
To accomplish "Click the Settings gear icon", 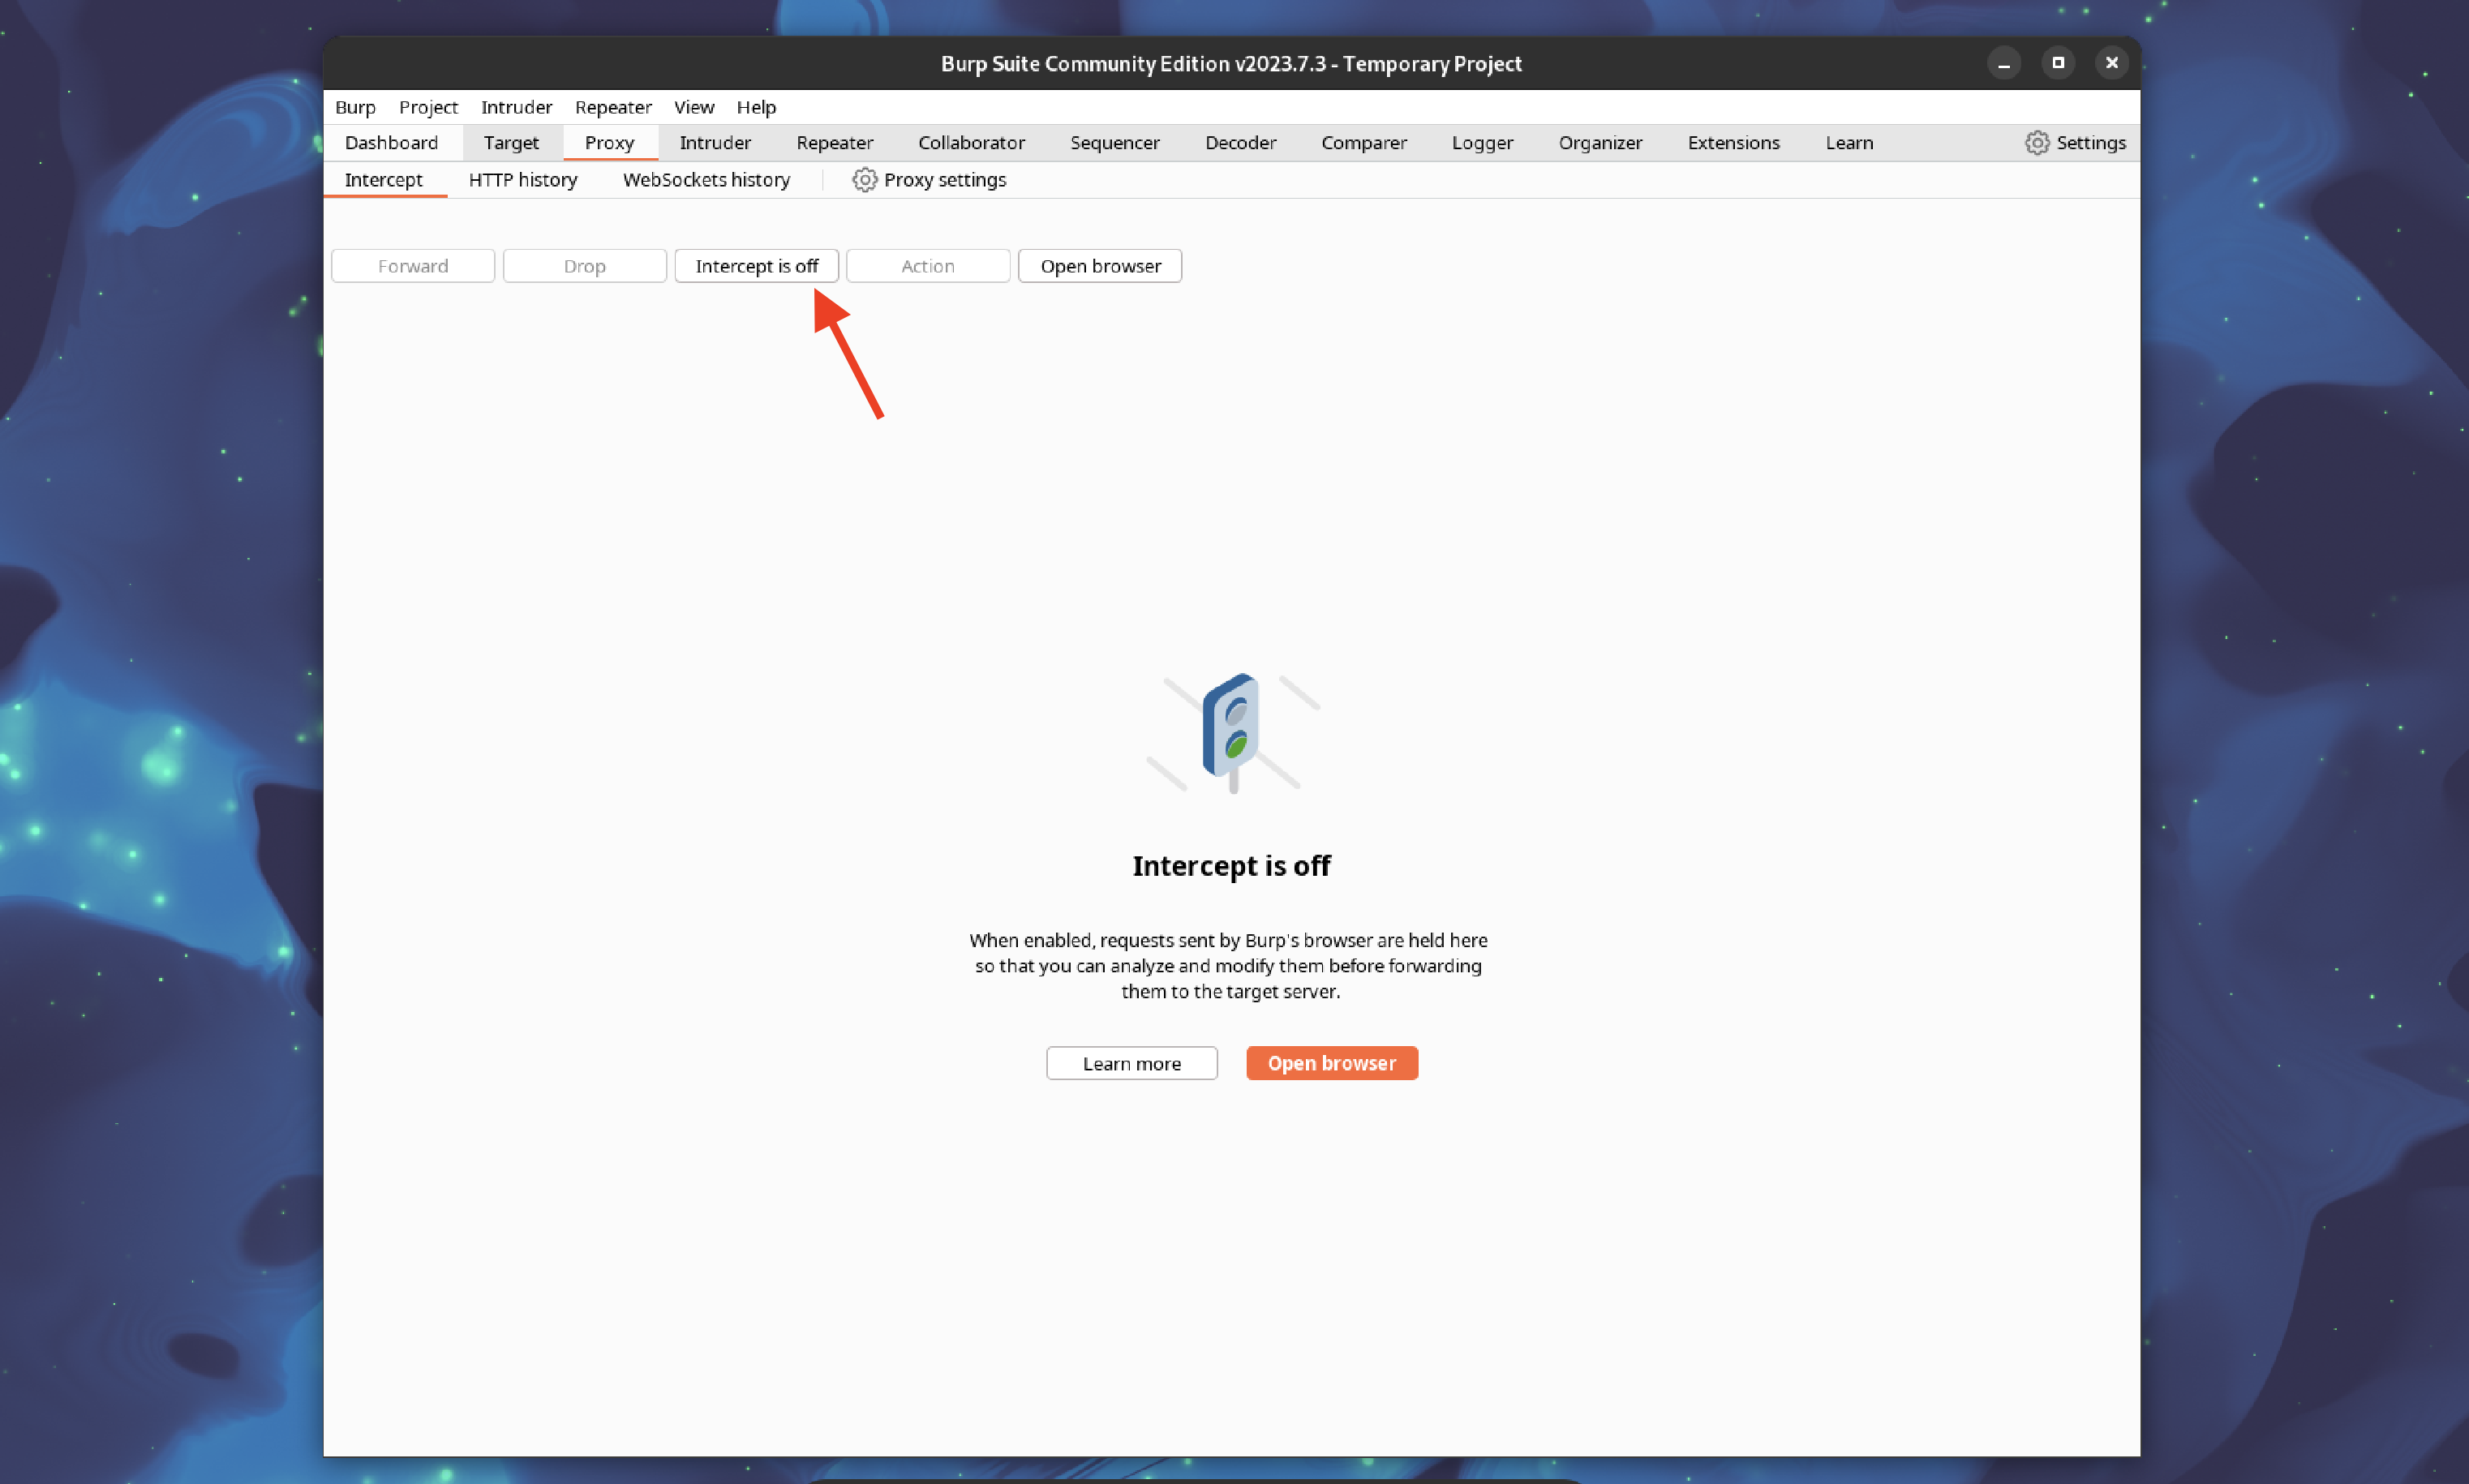I will pos(2037,143).
